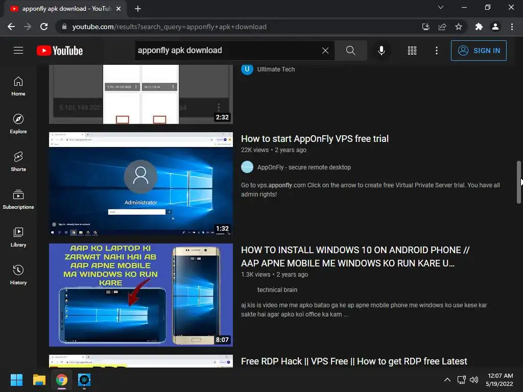
Task: Open Library in the sidebar
Action: pos(18,237)
